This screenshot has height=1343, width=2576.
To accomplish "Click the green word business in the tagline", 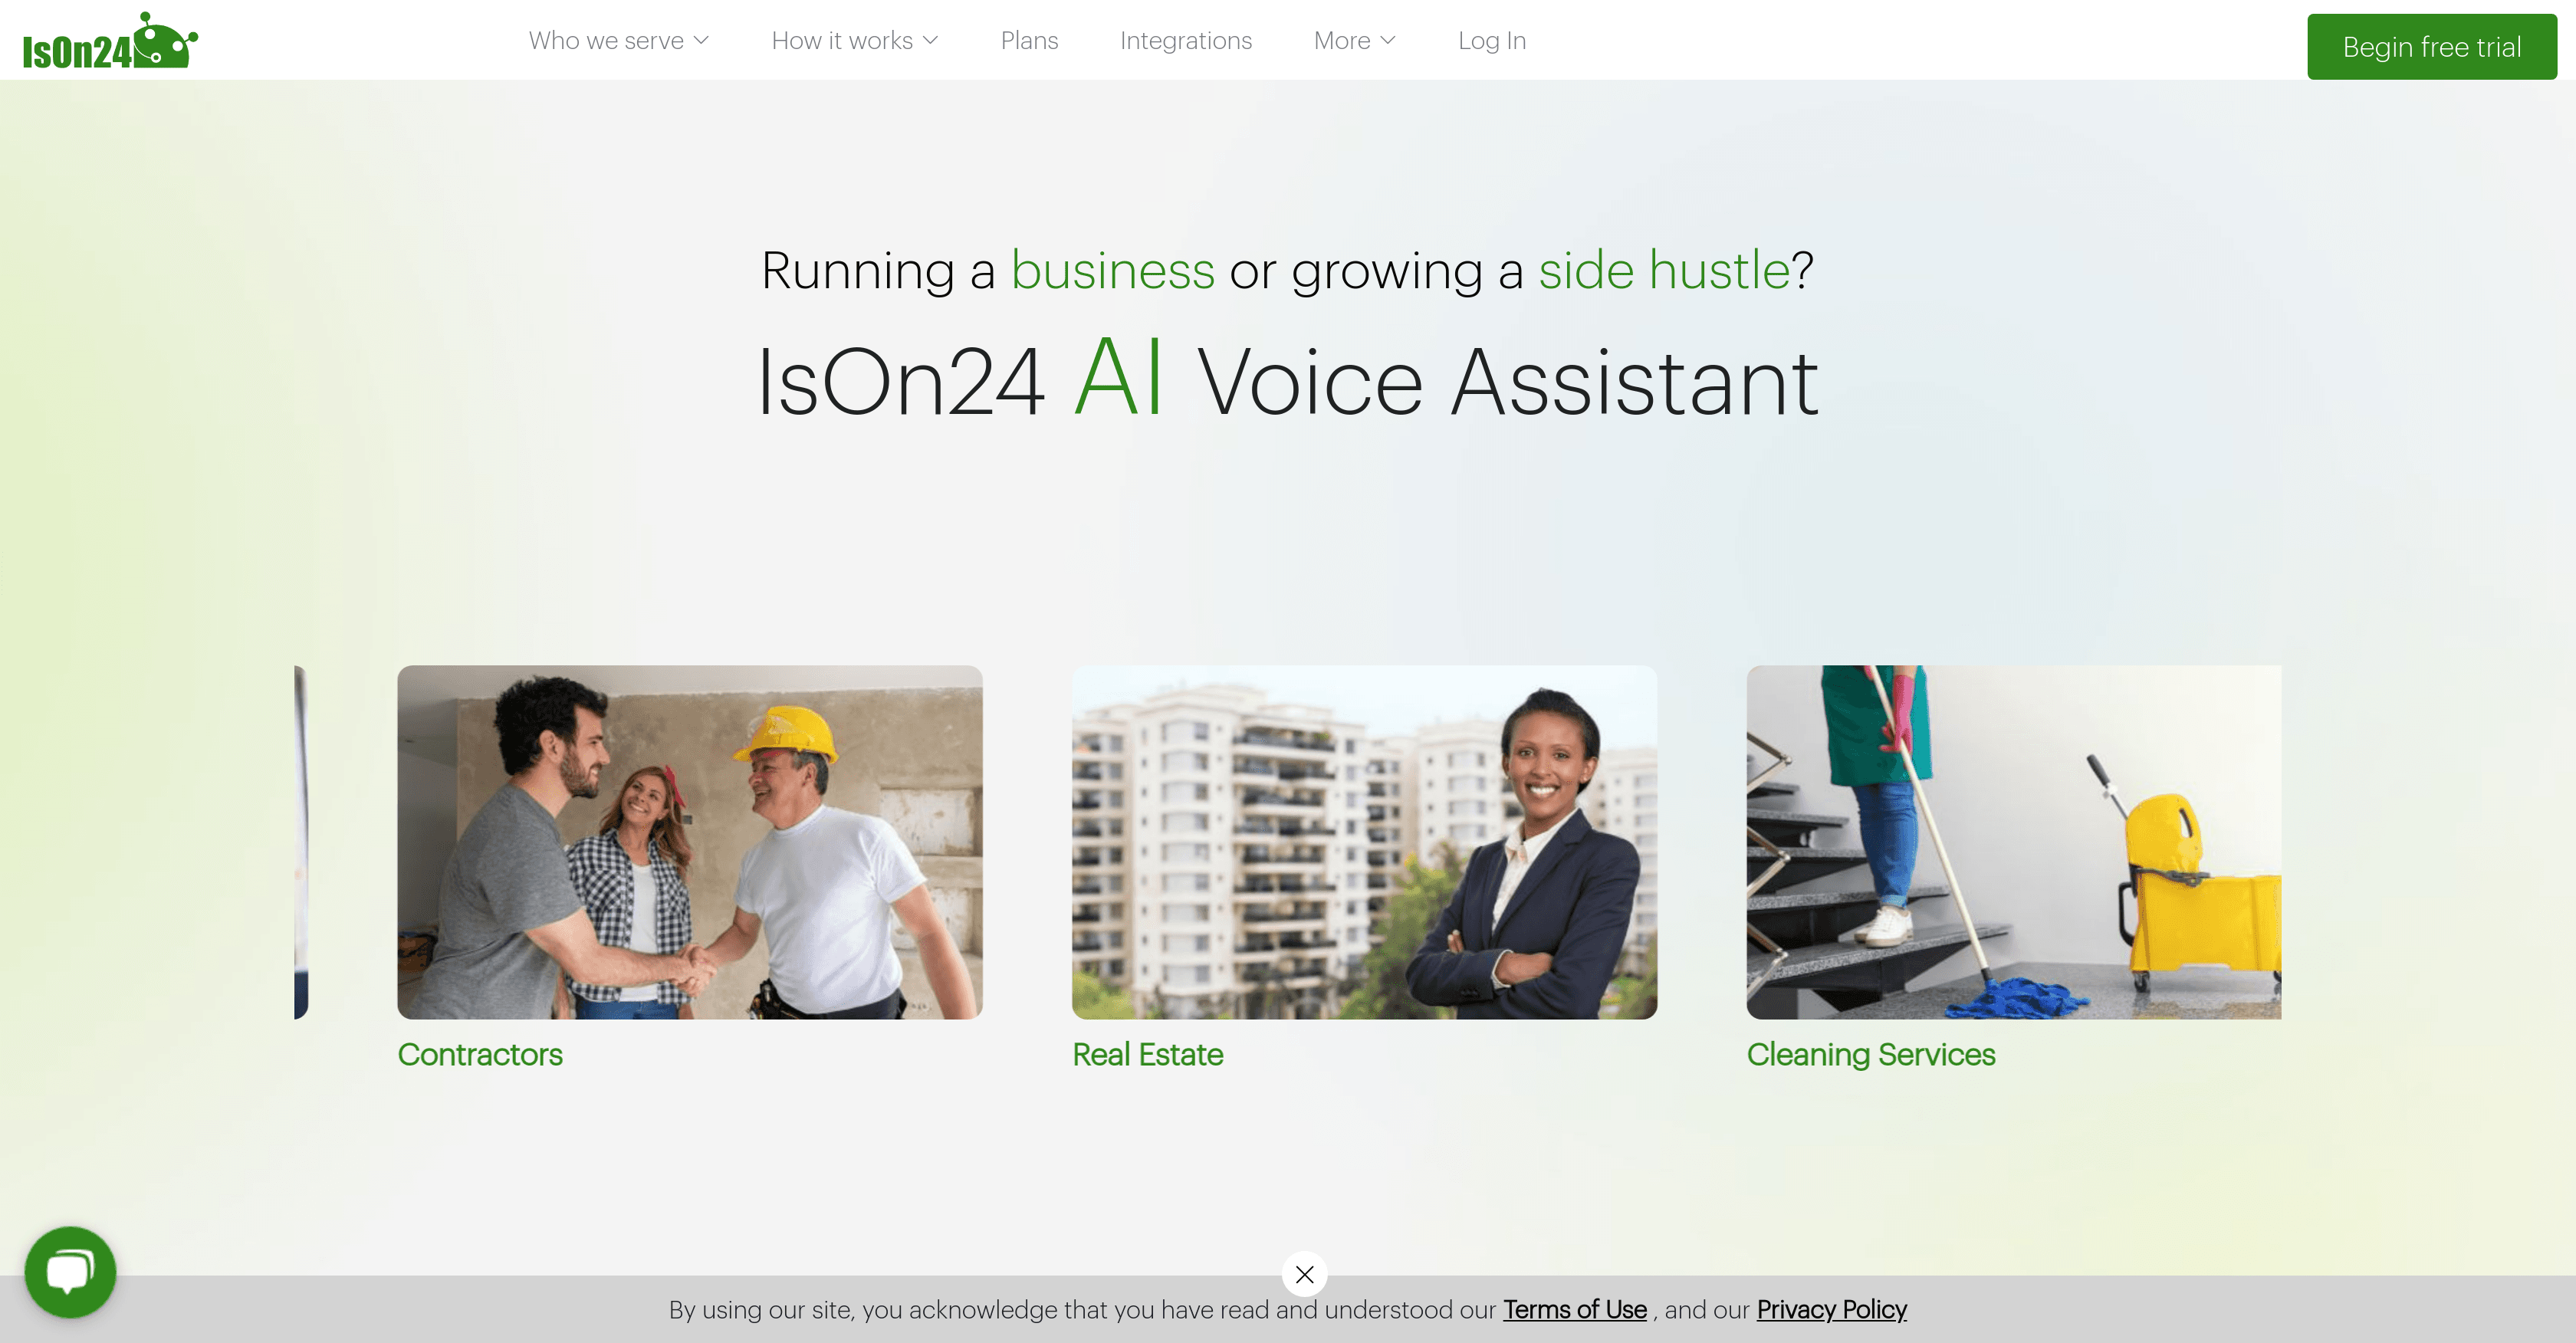I will click(x=1112, y=270).
